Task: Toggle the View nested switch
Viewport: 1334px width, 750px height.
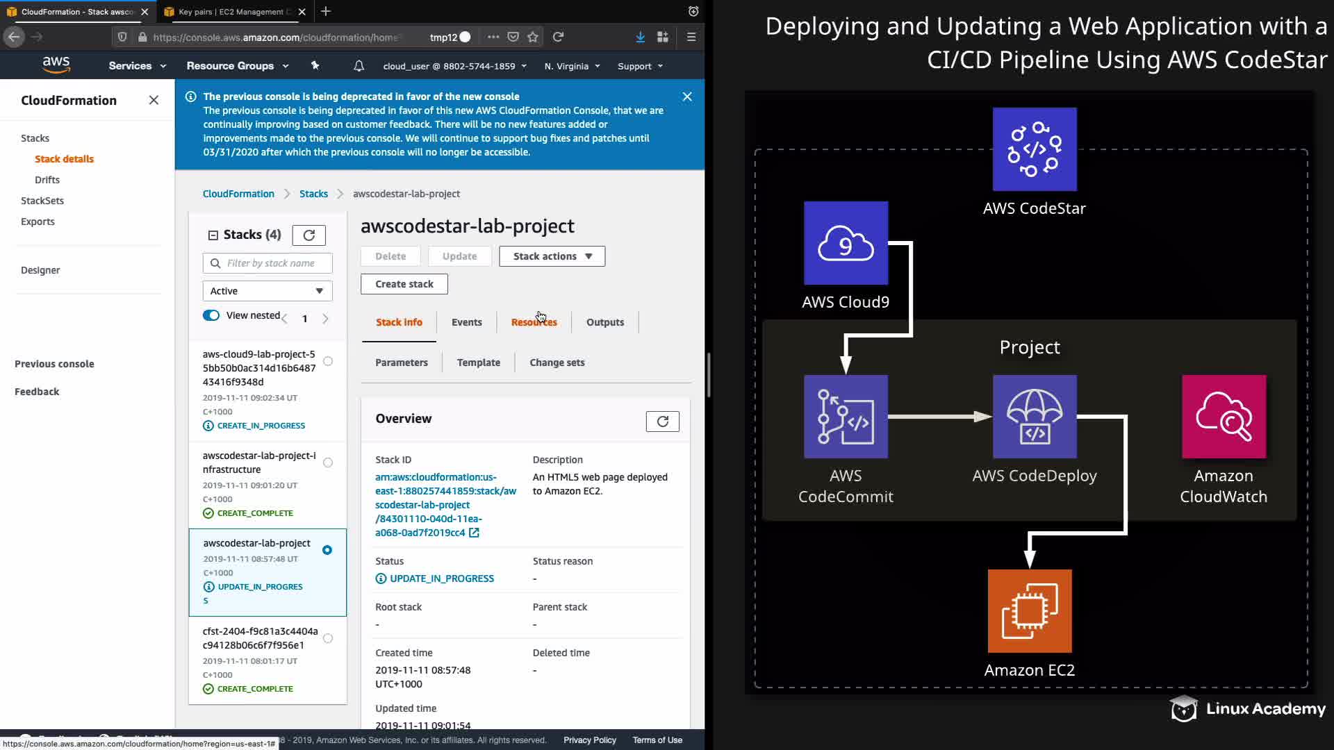Action: click(x=211, y=315)
